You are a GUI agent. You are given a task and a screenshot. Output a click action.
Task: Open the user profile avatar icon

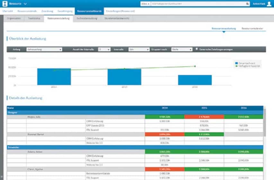pos(269,4)
